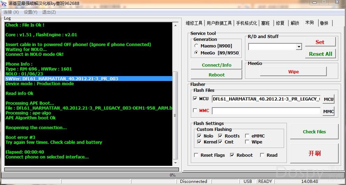Click the Connect/Info button
346x185 pixels.
point(216,65)
